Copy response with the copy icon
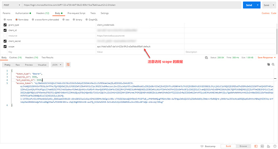The height and width of the screenshot is (149, 278). tap(268, 64)
